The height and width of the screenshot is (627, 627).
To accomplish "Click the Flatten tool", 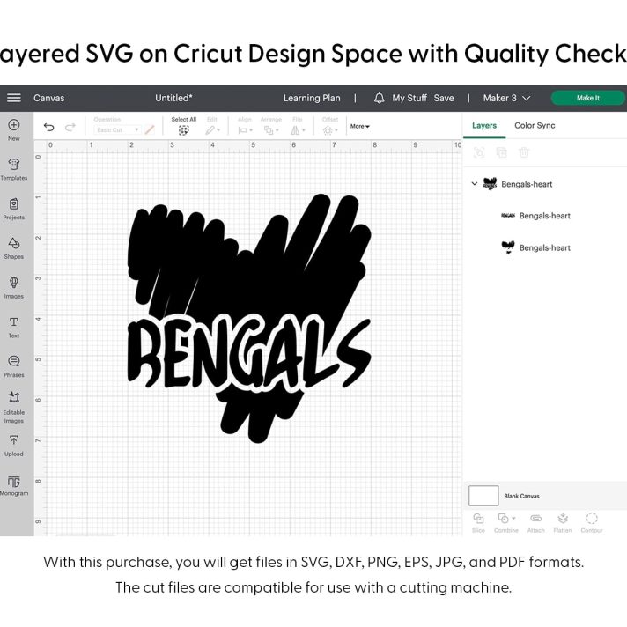I will click(563, 523).
